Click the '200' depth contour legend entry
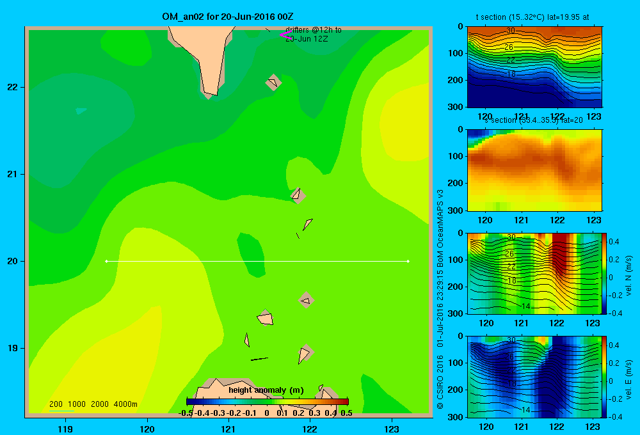The height and width of the screenshot is (435, 640). [x=56, y=404]
